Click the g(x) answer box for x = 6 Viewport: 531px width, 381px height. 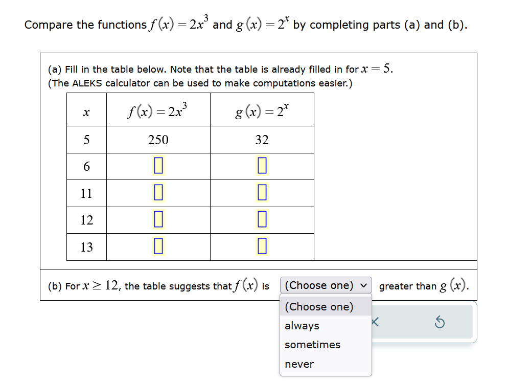click(262, 166)
